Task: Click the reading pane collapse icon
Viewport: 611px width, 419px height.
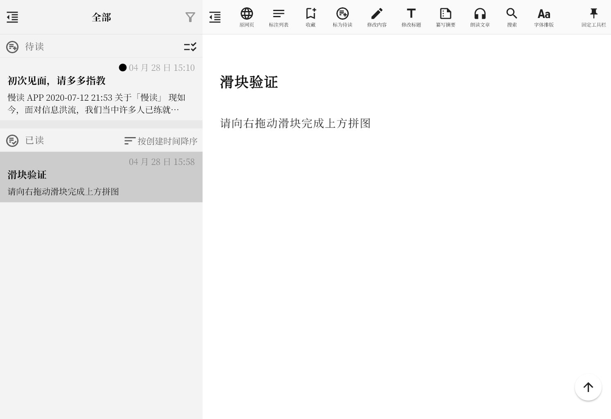Action: pos(215,17)
